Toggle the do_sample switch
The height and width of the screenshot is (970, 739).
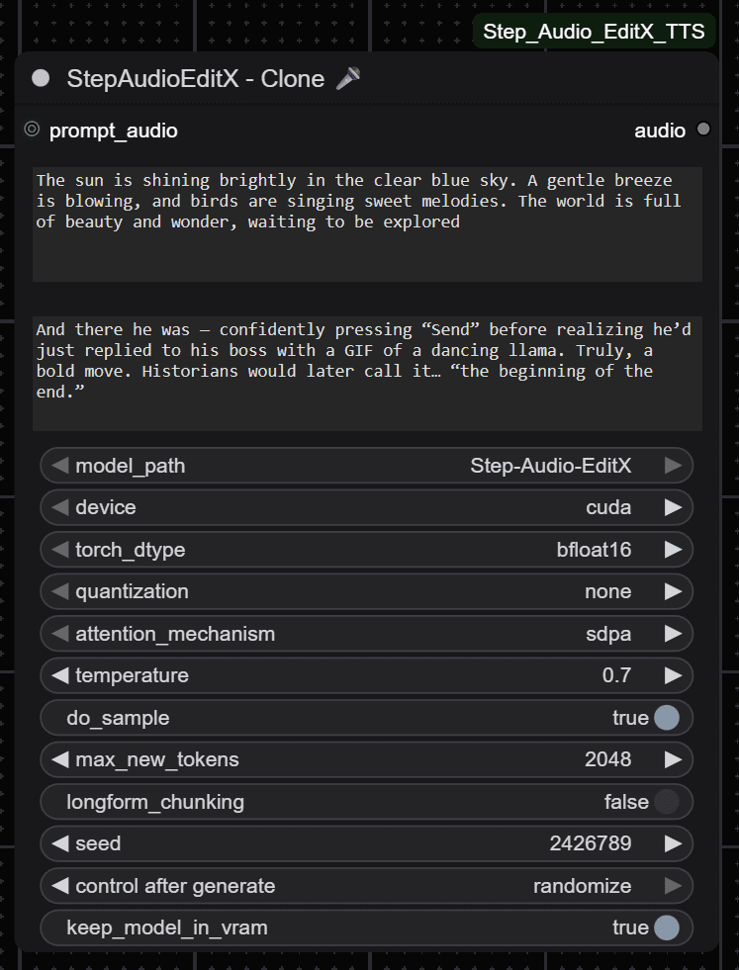point(667,718)
